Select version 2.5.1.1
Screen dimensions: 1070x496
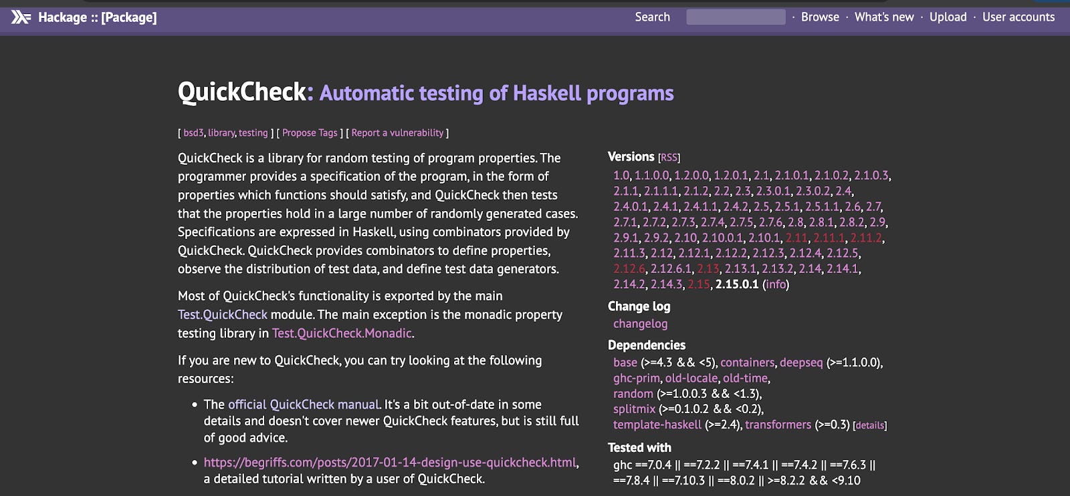click(823, 207)
